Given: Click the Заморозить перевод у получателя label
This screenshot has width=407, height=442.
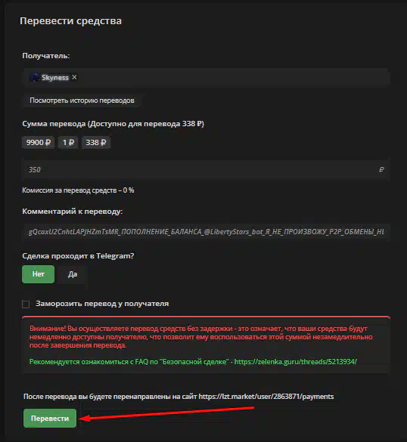Looking at the screenshot, I should [102, 304].
